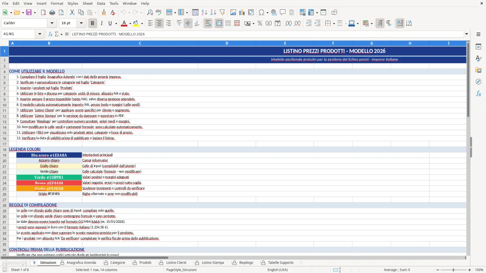
Task: Toggle Wrap Text
Action: pyautogui.click(x=208, y=23)
